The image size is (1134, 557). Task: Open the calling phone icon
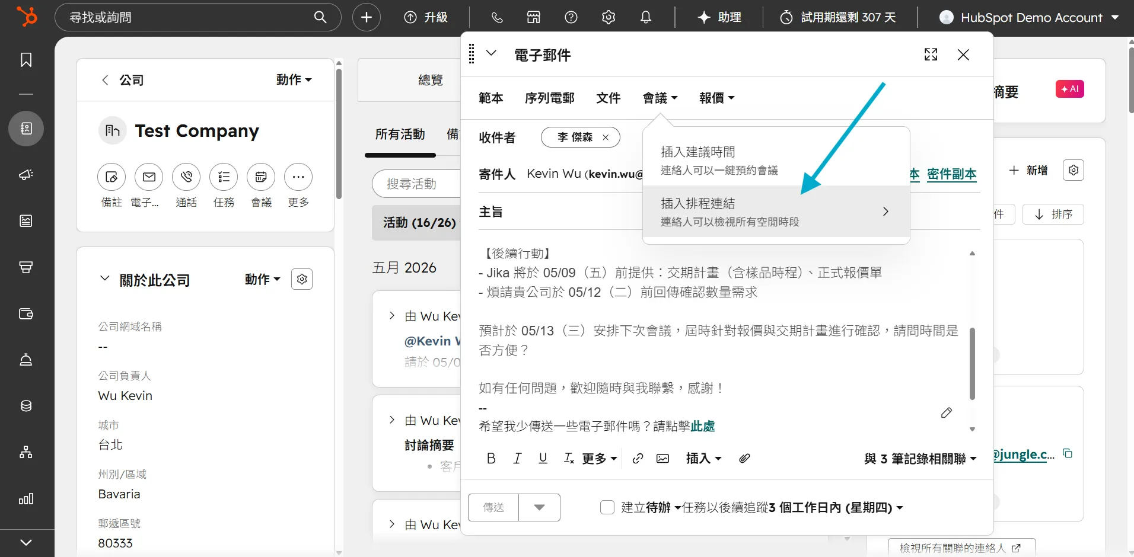point(497,17)
